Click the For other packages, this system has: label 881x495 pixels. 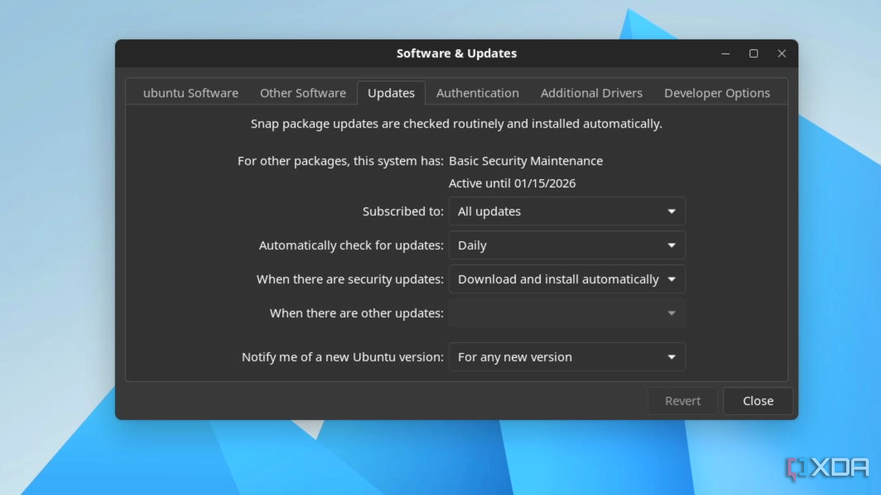[x=341, y=161]
